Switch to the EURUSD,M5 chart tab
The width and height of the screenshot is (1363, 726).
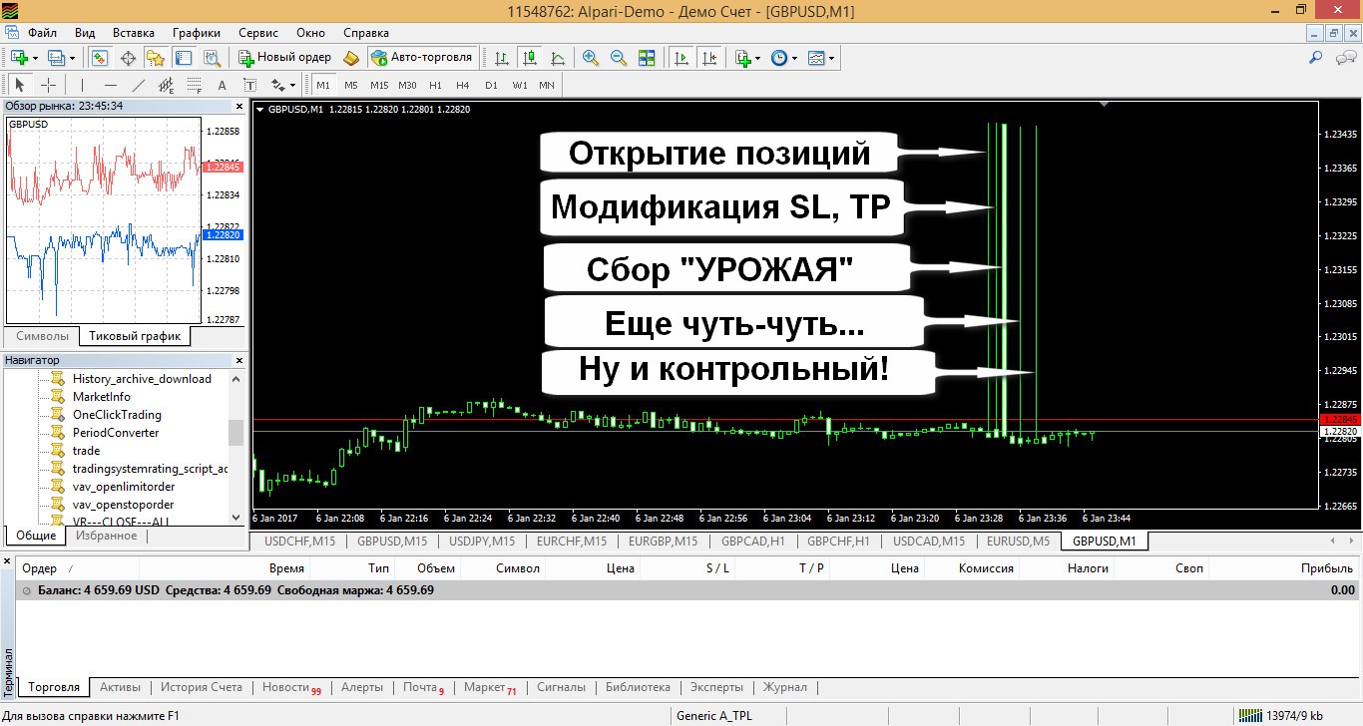point(1018,542)
